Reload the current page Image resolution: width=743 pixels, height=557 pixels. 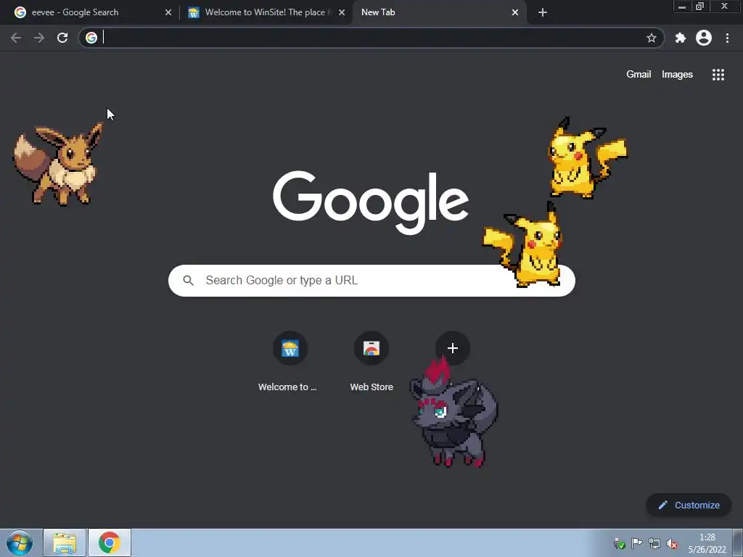tap(62, 38)
